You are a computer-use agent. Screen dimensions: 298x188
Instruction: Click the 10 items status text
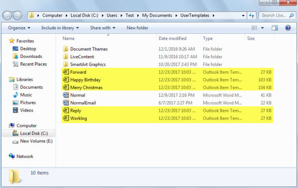(x=40, y=173)
